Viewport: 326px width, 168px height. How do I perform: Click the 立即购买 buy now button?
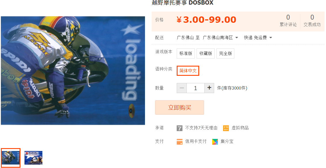click(x=179, y=107)
